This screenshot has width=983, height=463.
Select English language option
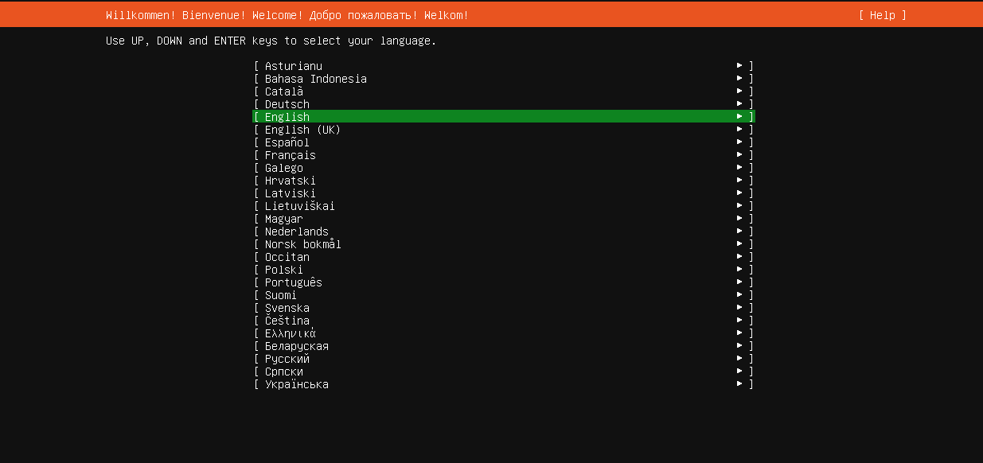(x=287, y=117)
